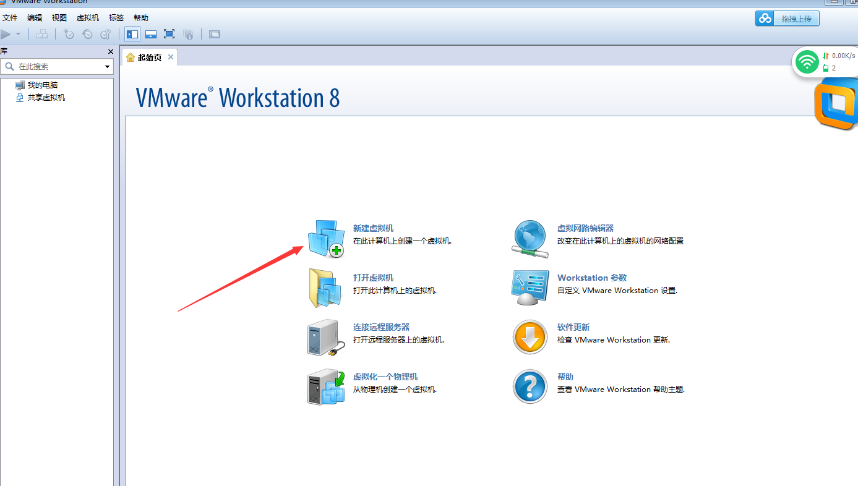Click the 软件更新 download arrow icon
The image size is (858, 486).
pos(530,338)
